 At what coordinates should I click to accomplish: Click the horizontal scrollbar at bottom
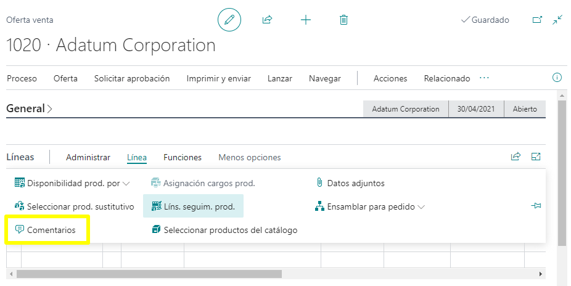point(149,274)
